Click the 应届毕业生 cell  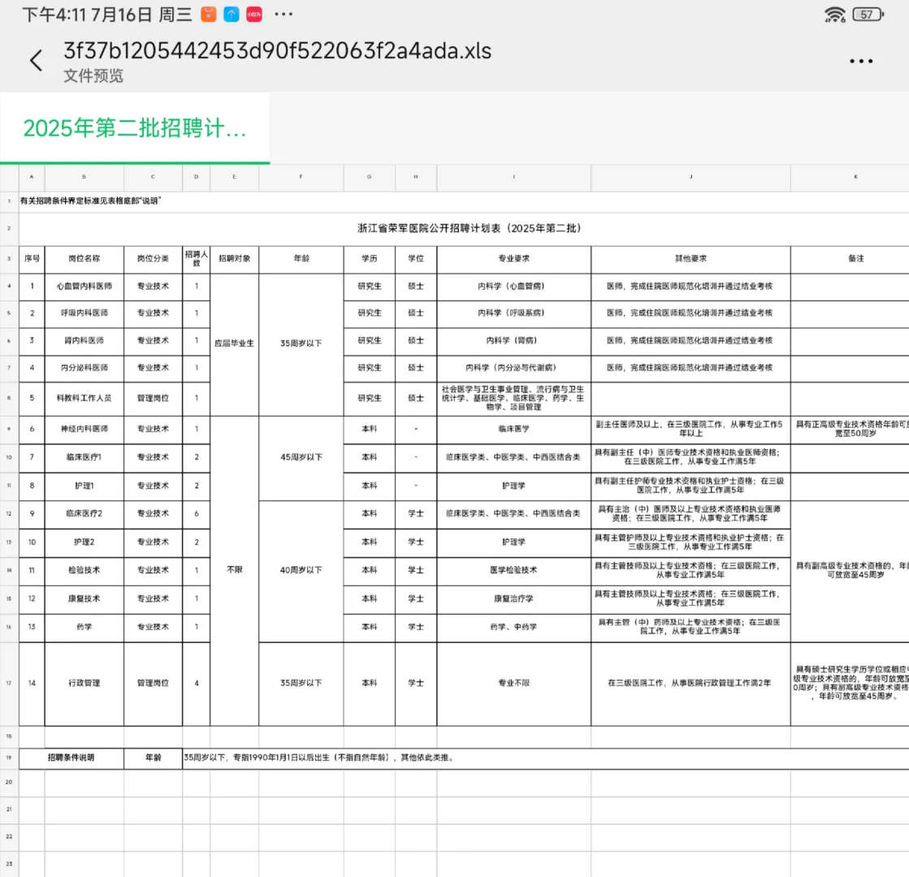(x=234, y=343)
